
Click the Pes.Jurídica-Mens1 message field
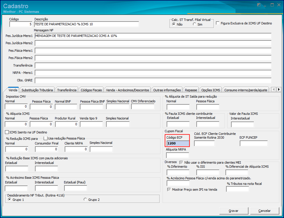click(x=153, y=36)
